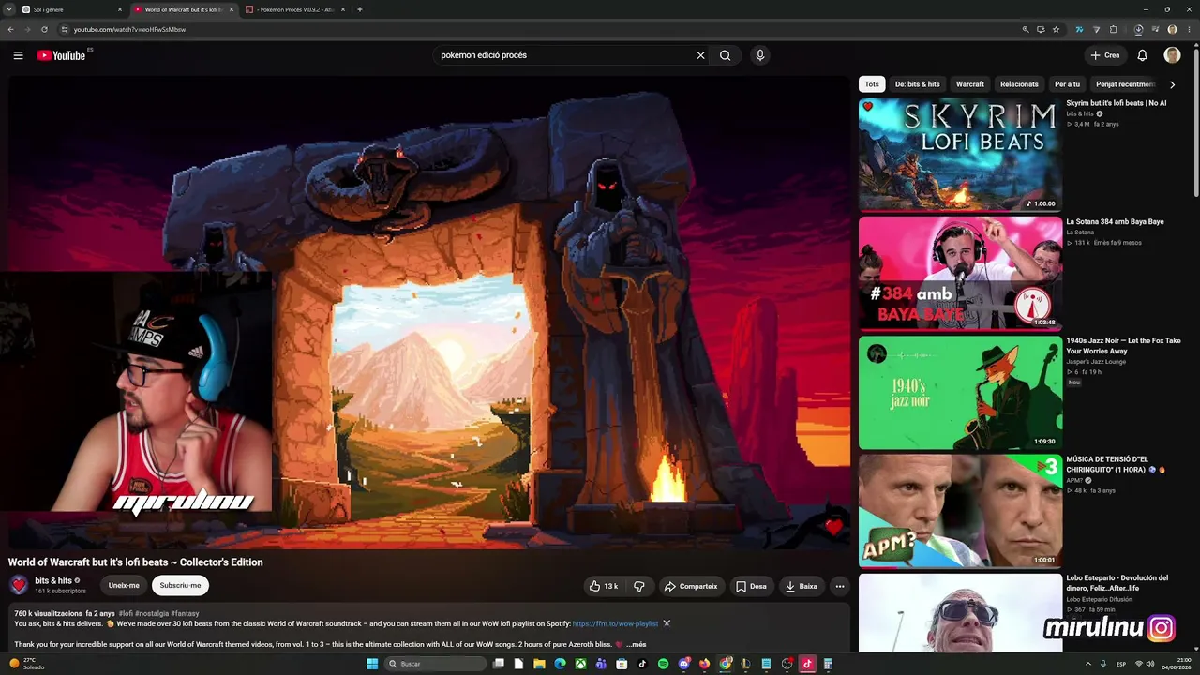
Task: Open the more actions ellipsis under the video
Action: click(x=840, y=586)
